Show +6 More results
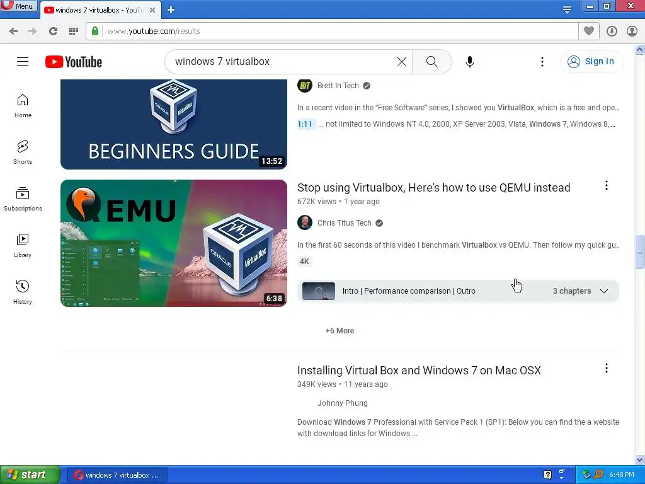This screenshot has height=484, width=645. pos(340,330)
